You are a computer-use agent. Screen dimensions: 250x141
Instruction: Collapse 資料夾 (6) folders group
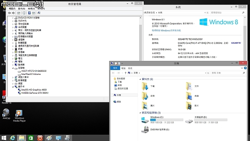pos(140,79)
